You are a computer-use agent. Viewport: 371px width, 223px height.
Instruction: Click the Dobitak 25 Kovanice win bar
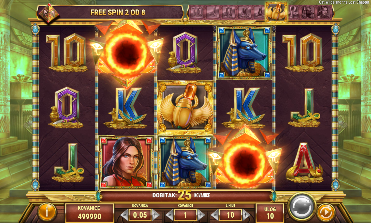[x=185, y=196]
